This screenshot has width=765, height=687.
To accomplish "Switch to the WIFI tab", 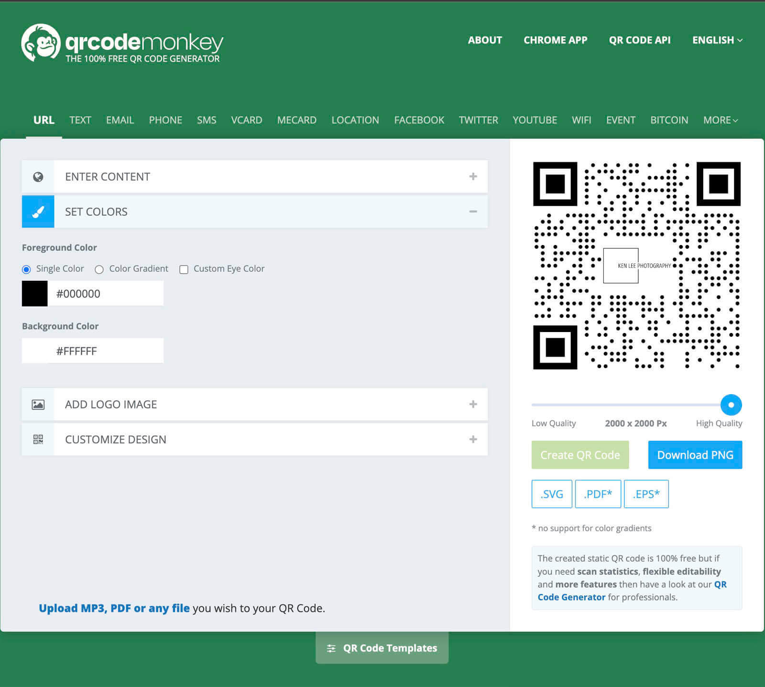I will click(x=581, y=120).
